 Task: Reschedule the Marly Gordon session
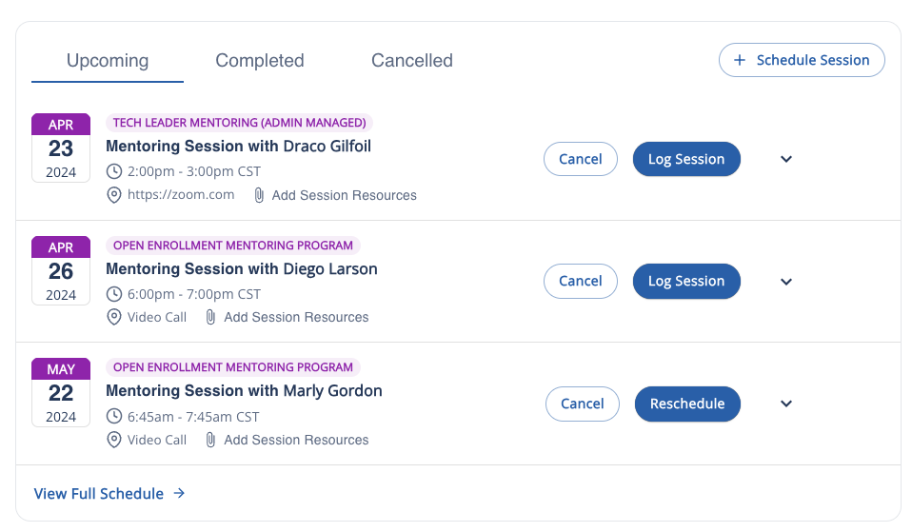(687, 404)
